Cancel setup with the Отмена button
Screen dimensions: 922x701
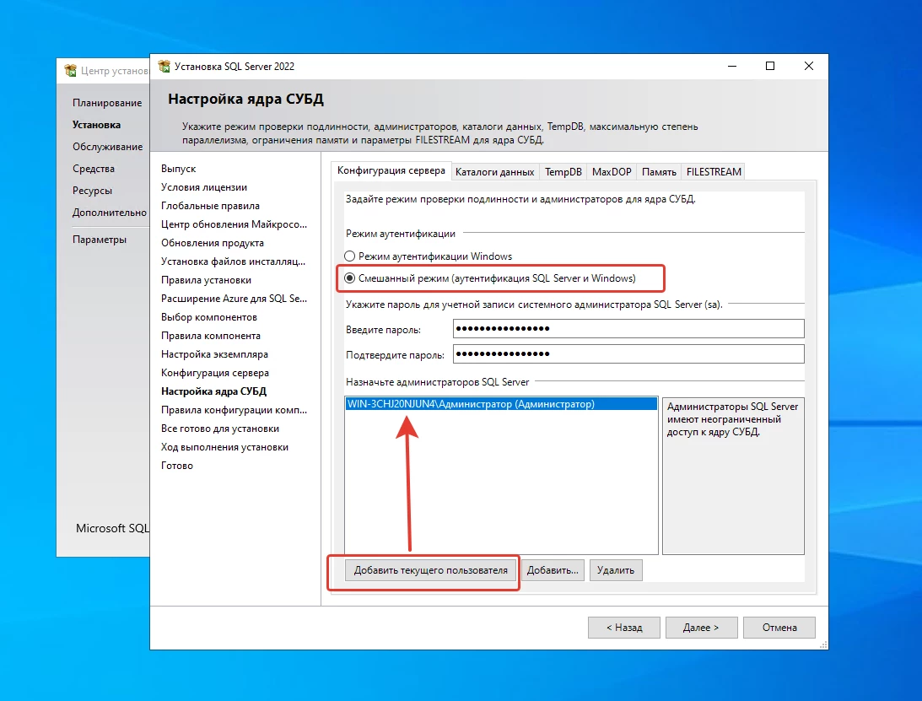pyautogui.click(x=779, y=628)
